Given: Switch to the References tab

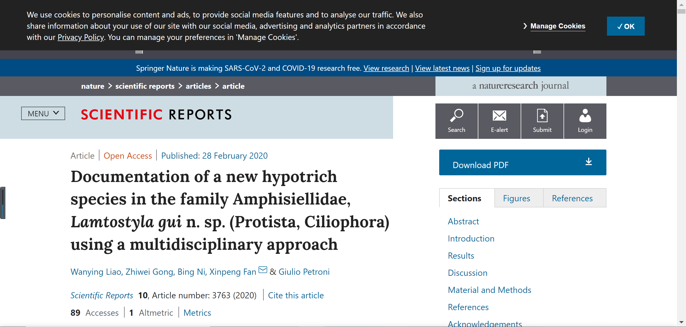Looking at the screenshot, I should click(572, 198).
